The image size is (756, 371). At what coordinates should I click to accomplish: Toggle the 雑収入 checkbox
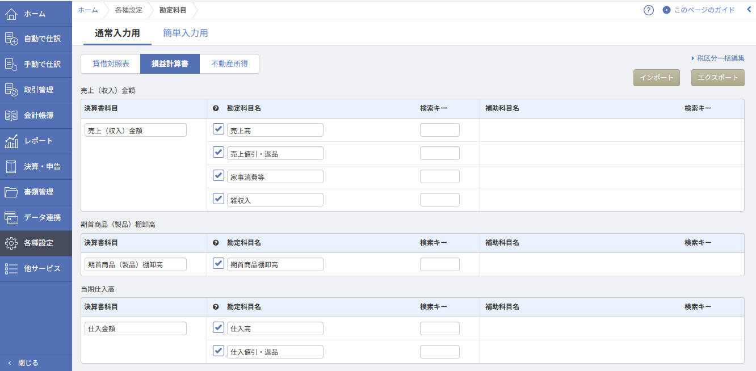[218, 199]
